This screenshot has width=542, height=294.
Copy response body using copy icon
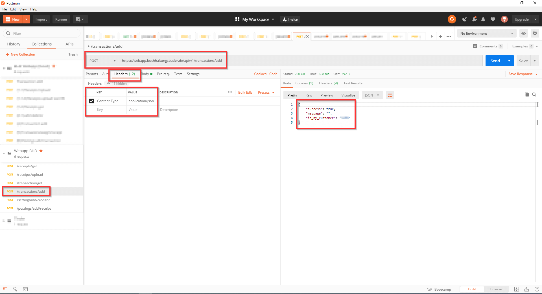pyautogui.click(x=526, y=95)
